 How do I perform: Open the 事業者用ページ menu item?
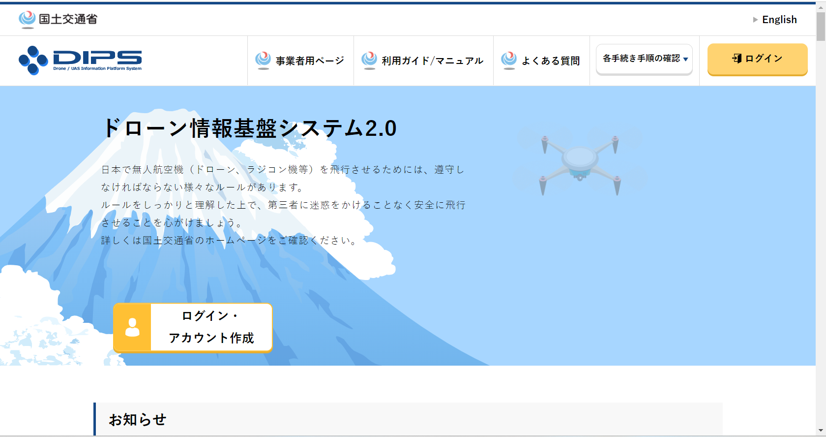[310, 61]
